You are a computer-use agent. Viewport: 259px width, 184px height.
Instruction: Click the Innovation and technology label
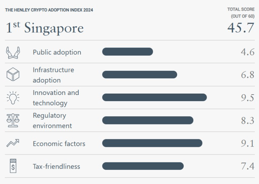(56, 98)
